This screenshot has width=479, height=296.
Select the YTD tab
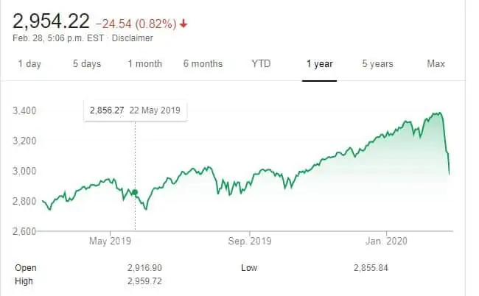click(261, 64)
